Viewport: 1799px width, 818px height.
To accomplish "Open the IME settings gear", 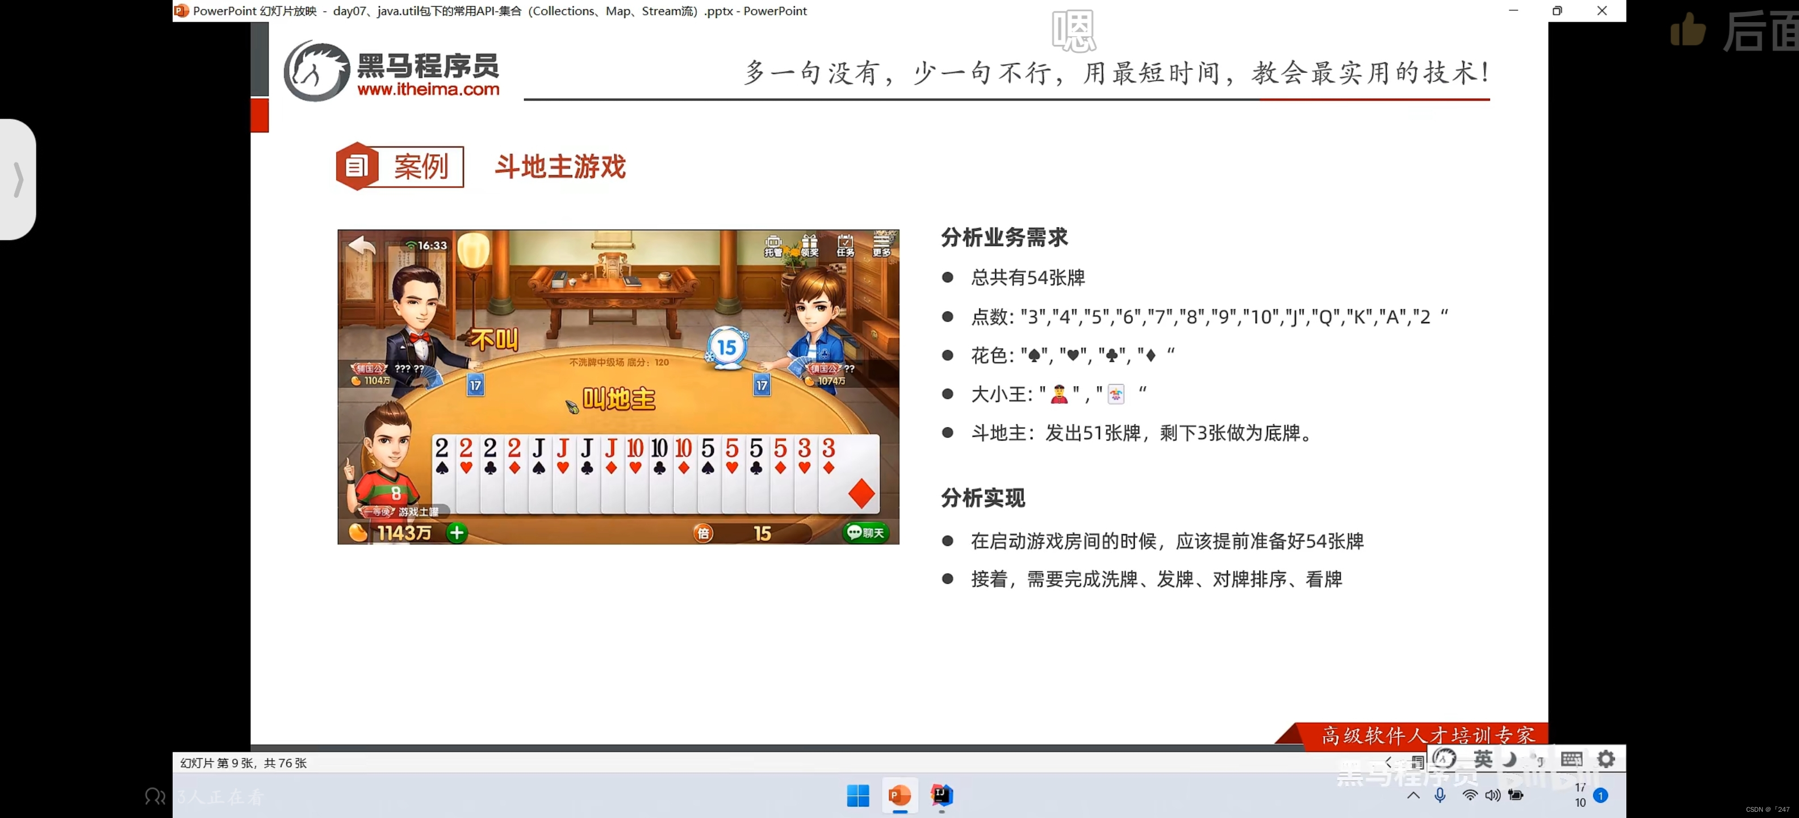I will tap(1606, 758).
